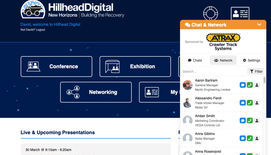
Task: Select the Network tab
Action: point(223,60)
